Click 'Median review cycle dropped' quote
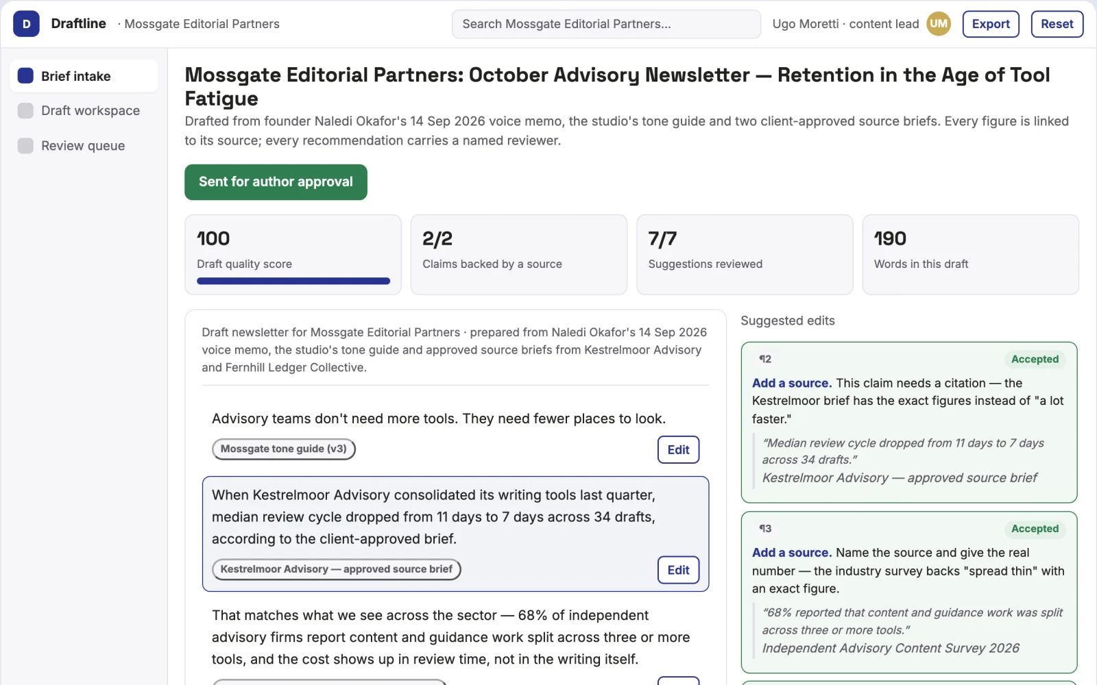The width and height of the screenshot is (1097, 685). pyautogui.click(x=903, y=451)
